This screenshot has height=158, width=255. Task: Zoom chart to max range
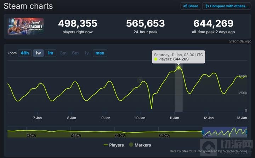100,53
